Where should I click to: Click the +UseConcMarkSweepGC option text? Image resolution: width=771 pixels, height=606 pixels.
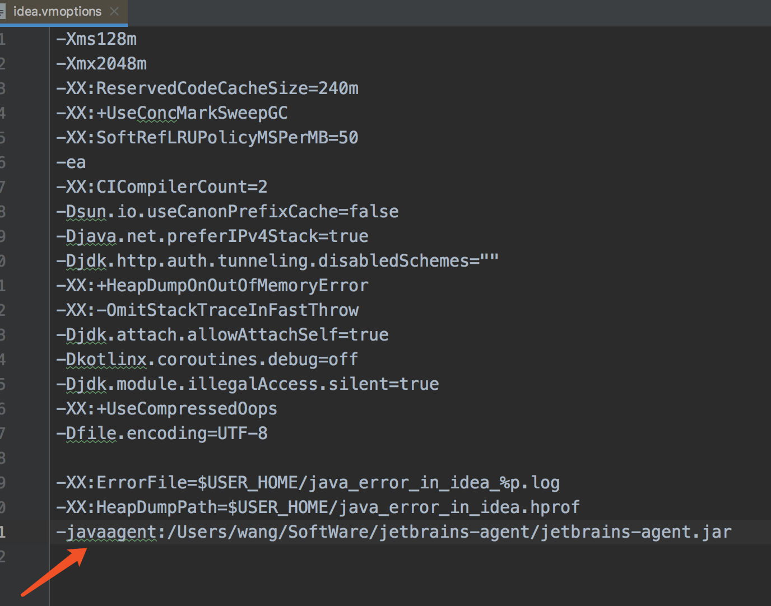tap(172, 113)
